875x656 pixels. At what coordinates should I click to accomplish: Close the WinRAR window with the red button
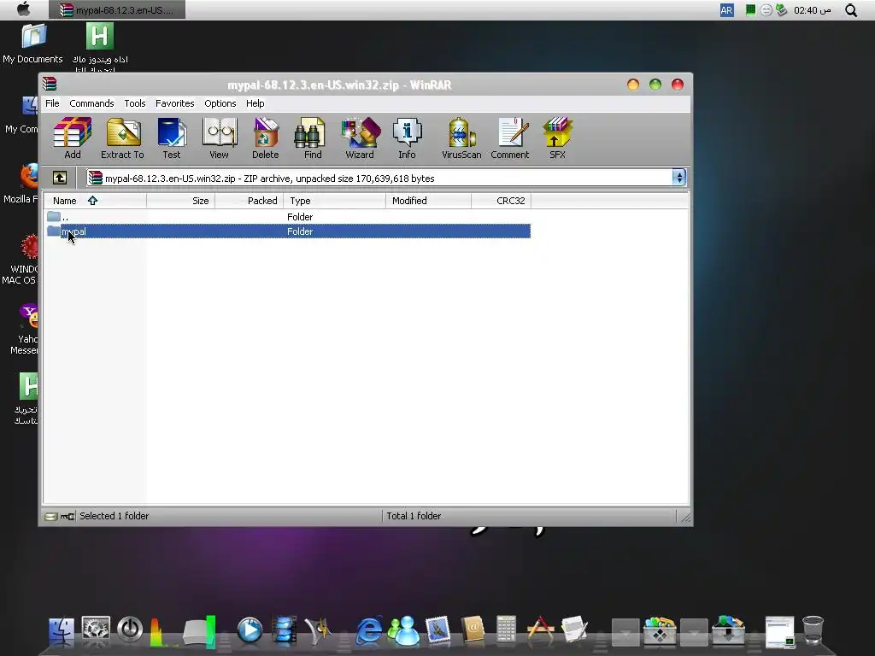pos(678,85)
